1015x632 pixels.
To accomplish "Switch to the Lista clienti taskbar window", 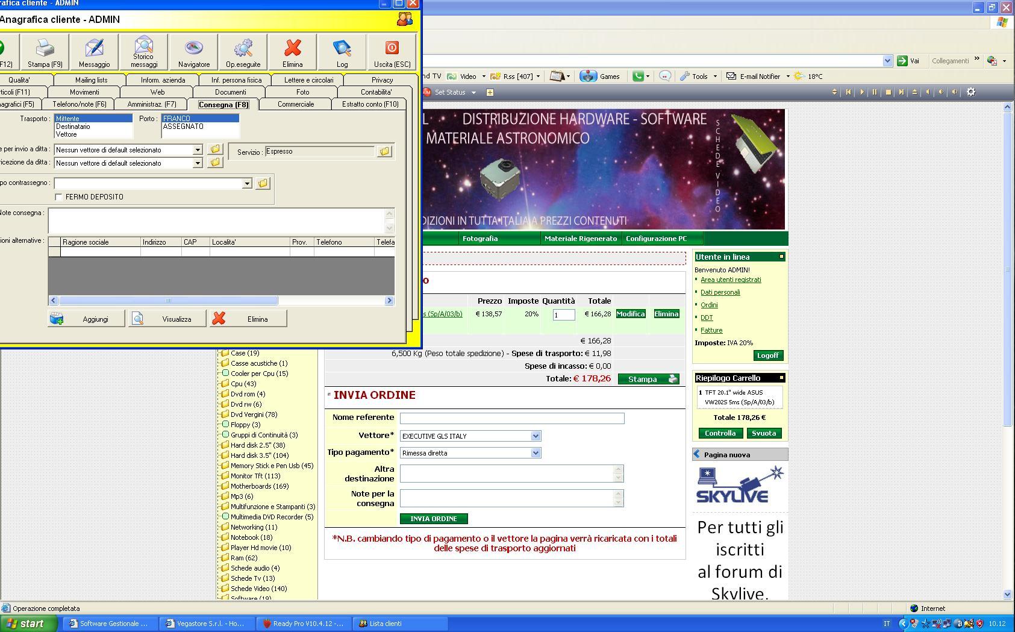I will coord(400,624).
